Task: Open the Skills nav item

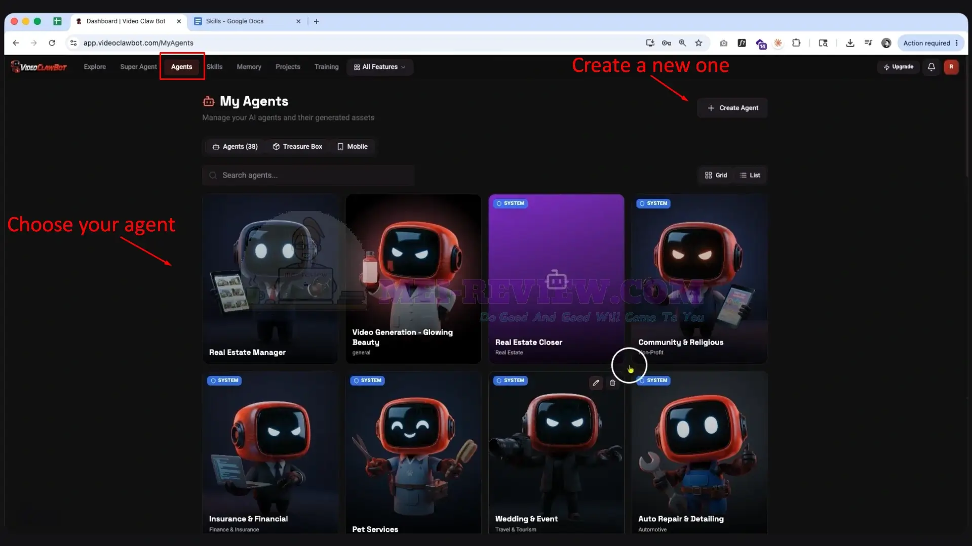Action: click(x=214, y=67)
